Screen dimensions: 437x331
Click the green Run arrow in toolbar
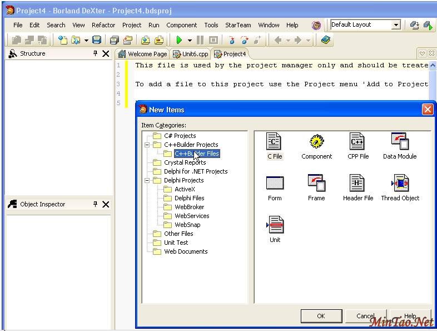tap(179, 40)
